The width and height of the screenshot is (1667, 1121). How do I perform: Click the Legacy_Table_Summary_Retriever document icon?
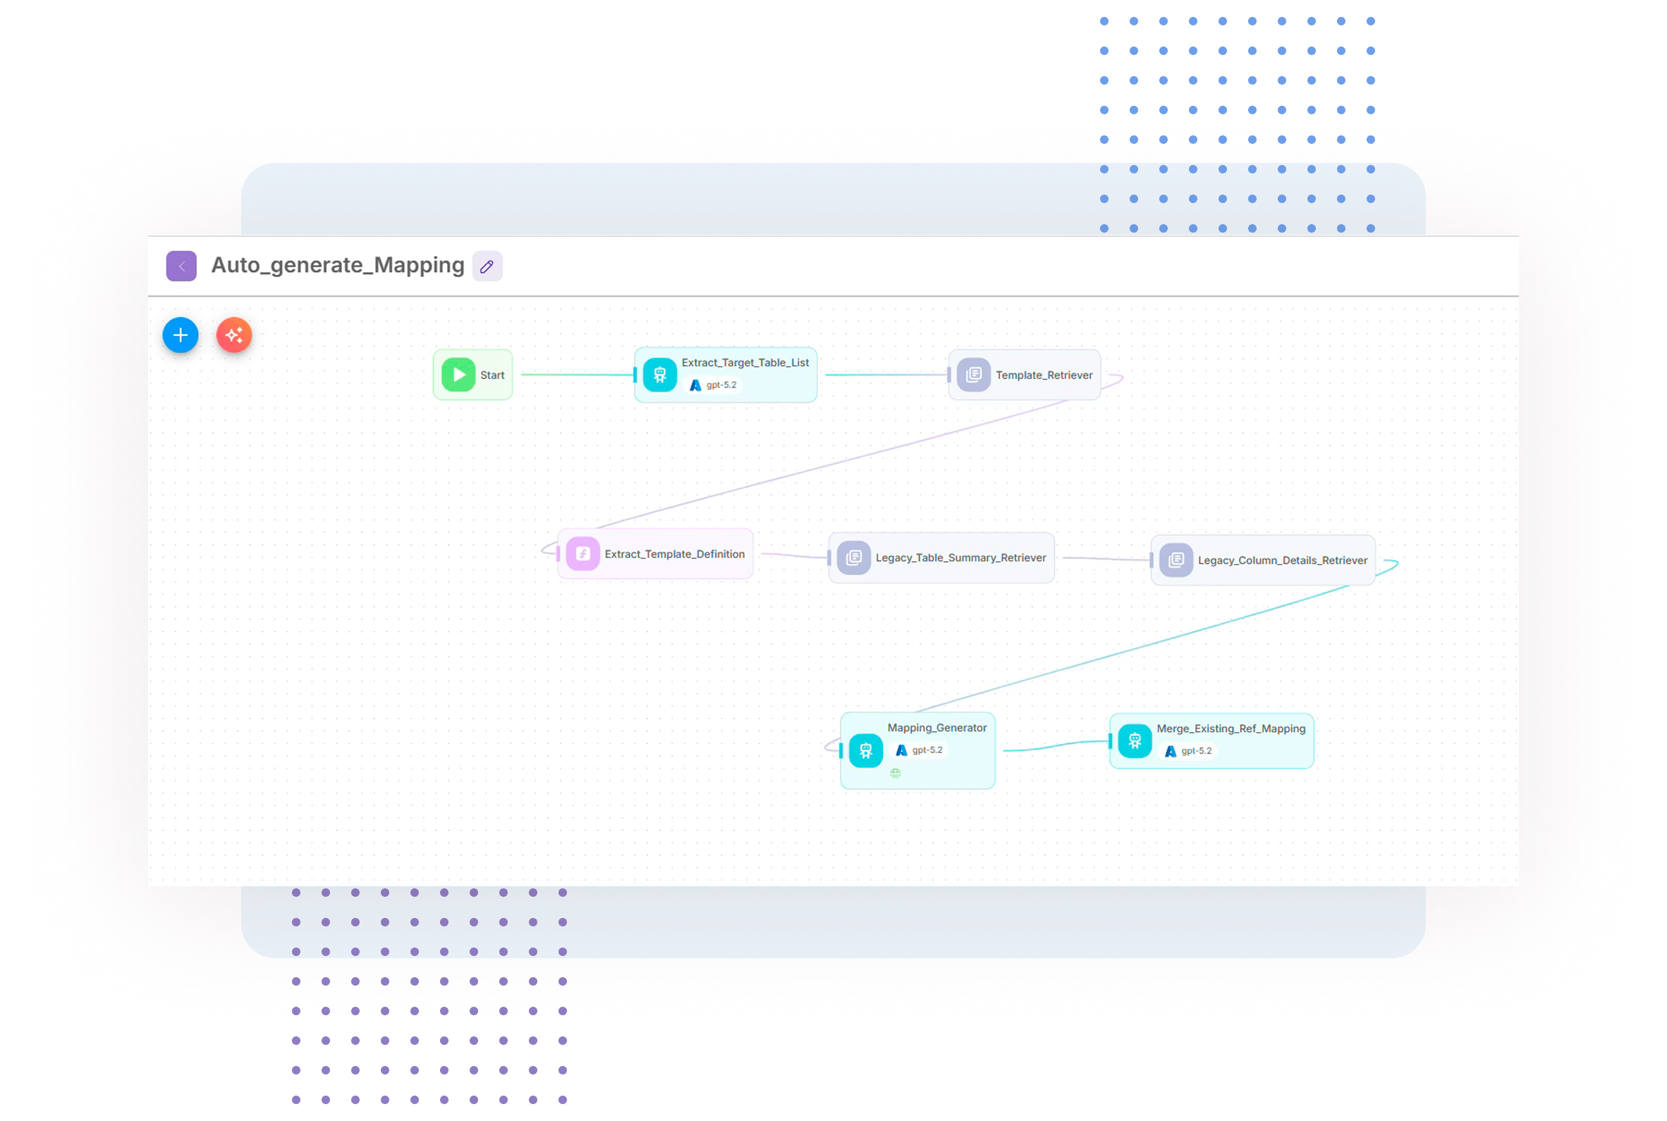[x=853, y=558]
